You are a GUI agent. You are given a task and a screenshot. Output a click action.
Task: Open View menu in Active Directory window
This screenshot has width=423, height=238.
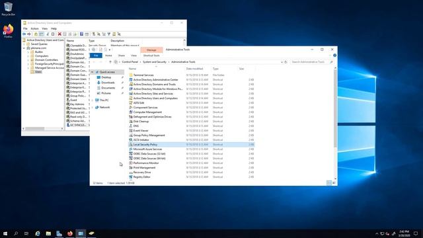[x=44, y=28]
